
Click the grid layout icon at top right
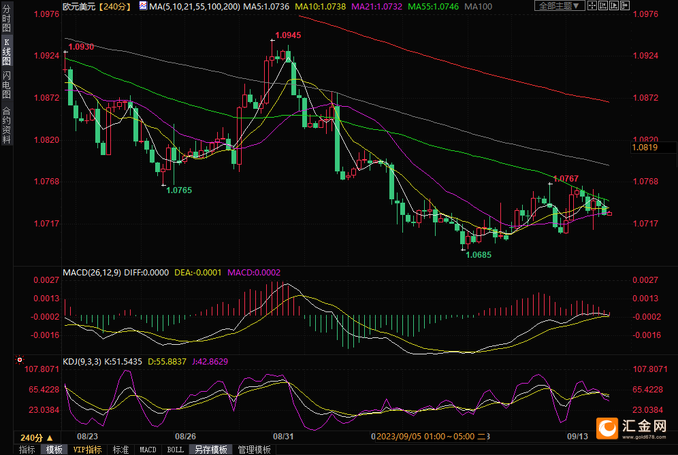pos(592,5)
